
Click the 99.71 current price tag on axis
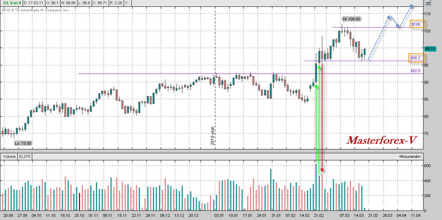point(430,49)
